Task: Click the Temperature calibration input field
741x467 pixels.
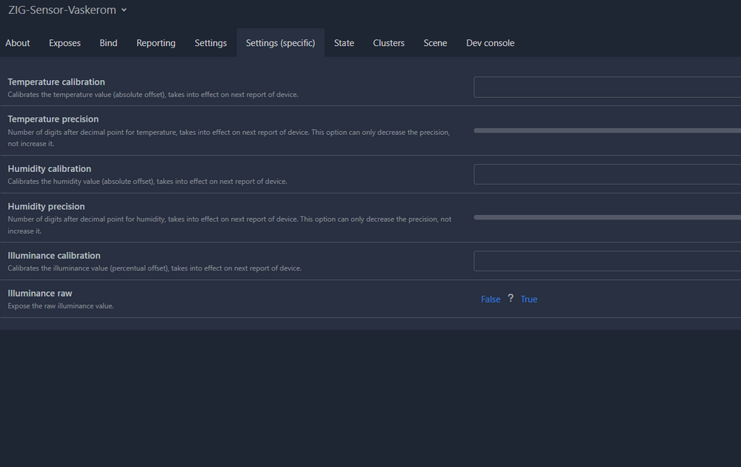Action: point(608,87)
